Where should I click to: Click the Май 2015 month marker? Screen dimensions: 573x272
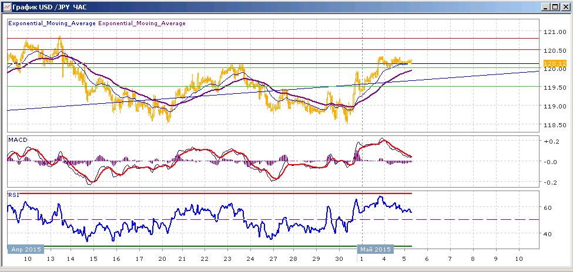376,249
